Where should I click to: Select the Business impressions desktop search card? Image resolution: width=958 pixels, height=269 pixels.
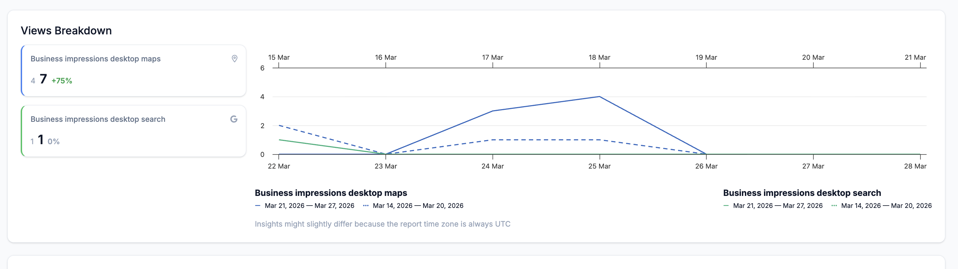[x=133, y=131]
